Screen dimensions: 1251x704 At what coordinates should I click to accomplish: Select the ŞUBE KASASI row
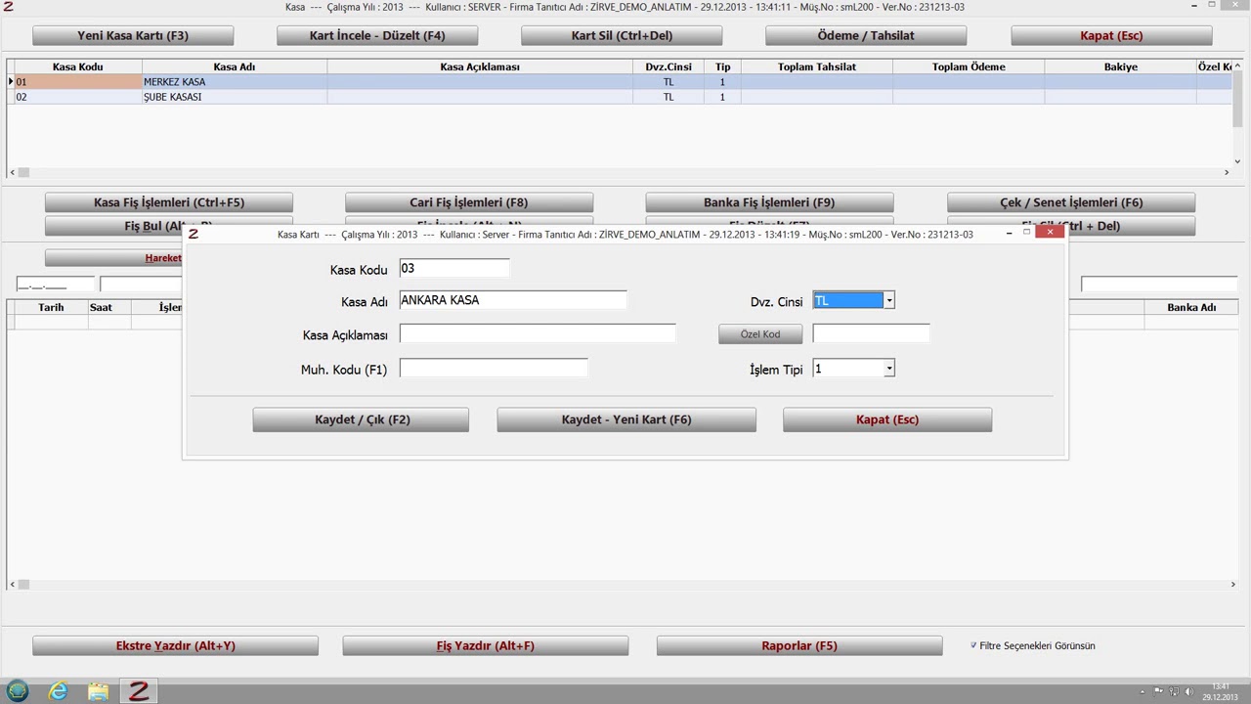point(620,97)
